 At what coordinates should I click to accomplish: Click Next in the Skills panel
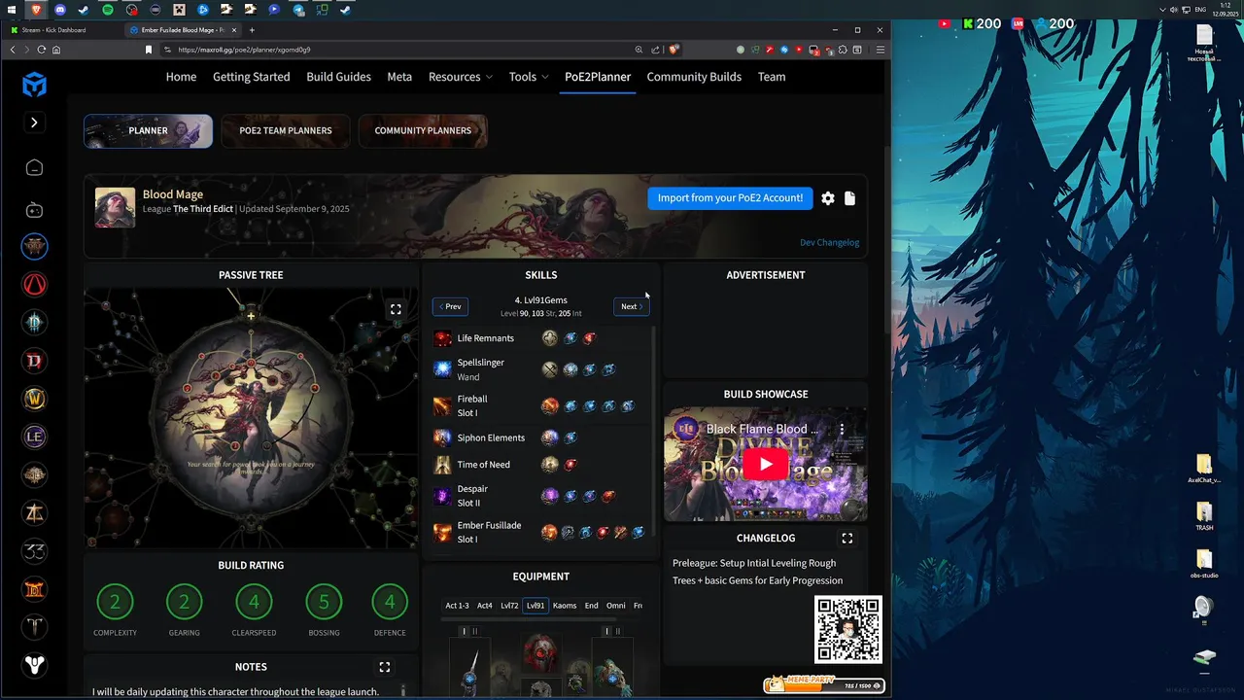pos(632,306)
